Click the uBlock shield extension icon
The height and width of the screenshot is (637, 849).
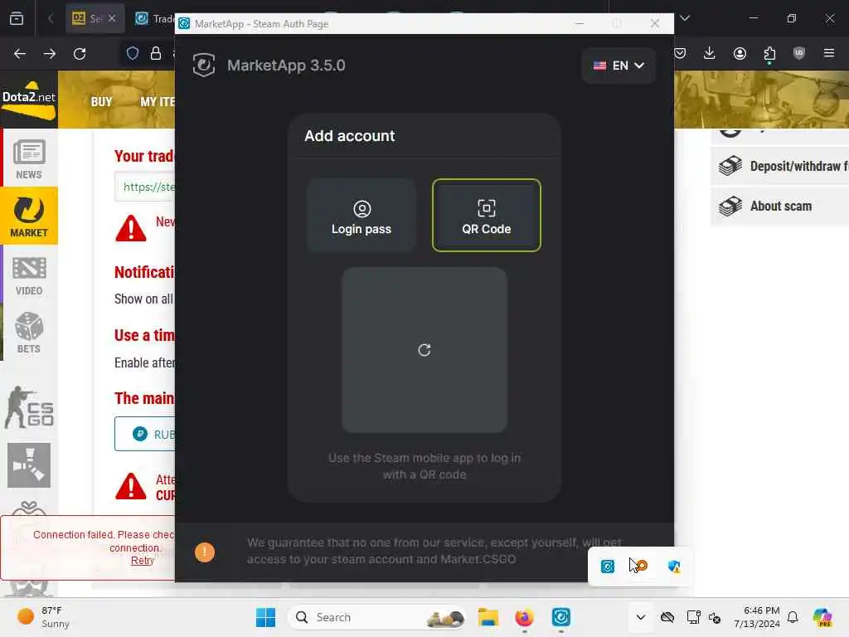798,53
